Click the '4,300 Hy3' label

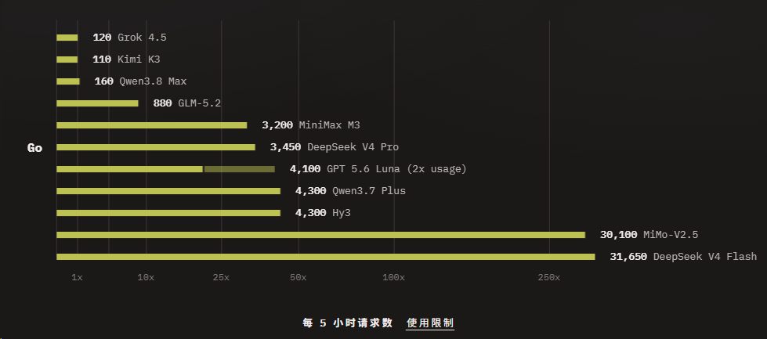pos(323,213)
